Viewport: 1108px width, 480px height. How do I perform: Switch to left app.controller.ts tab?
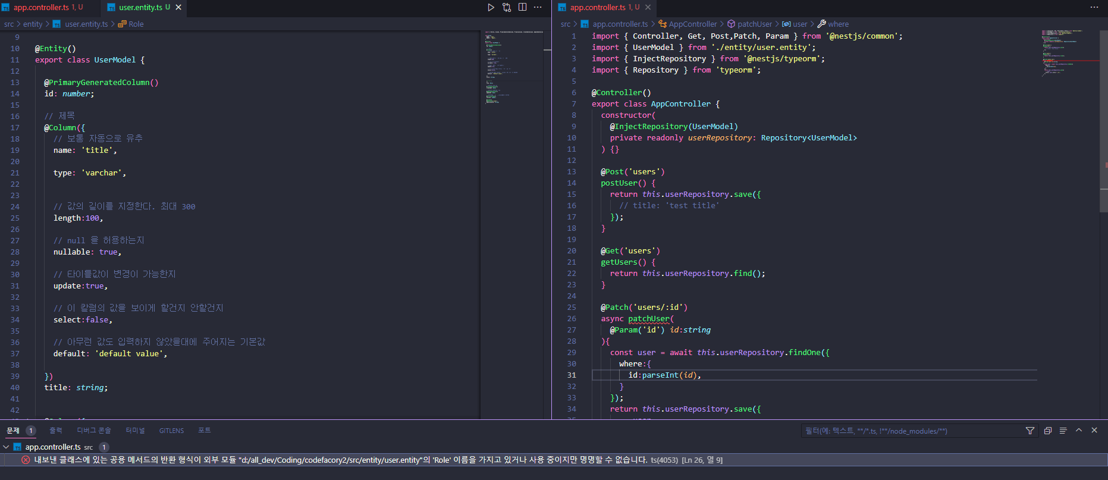click(x=48, y=7)
